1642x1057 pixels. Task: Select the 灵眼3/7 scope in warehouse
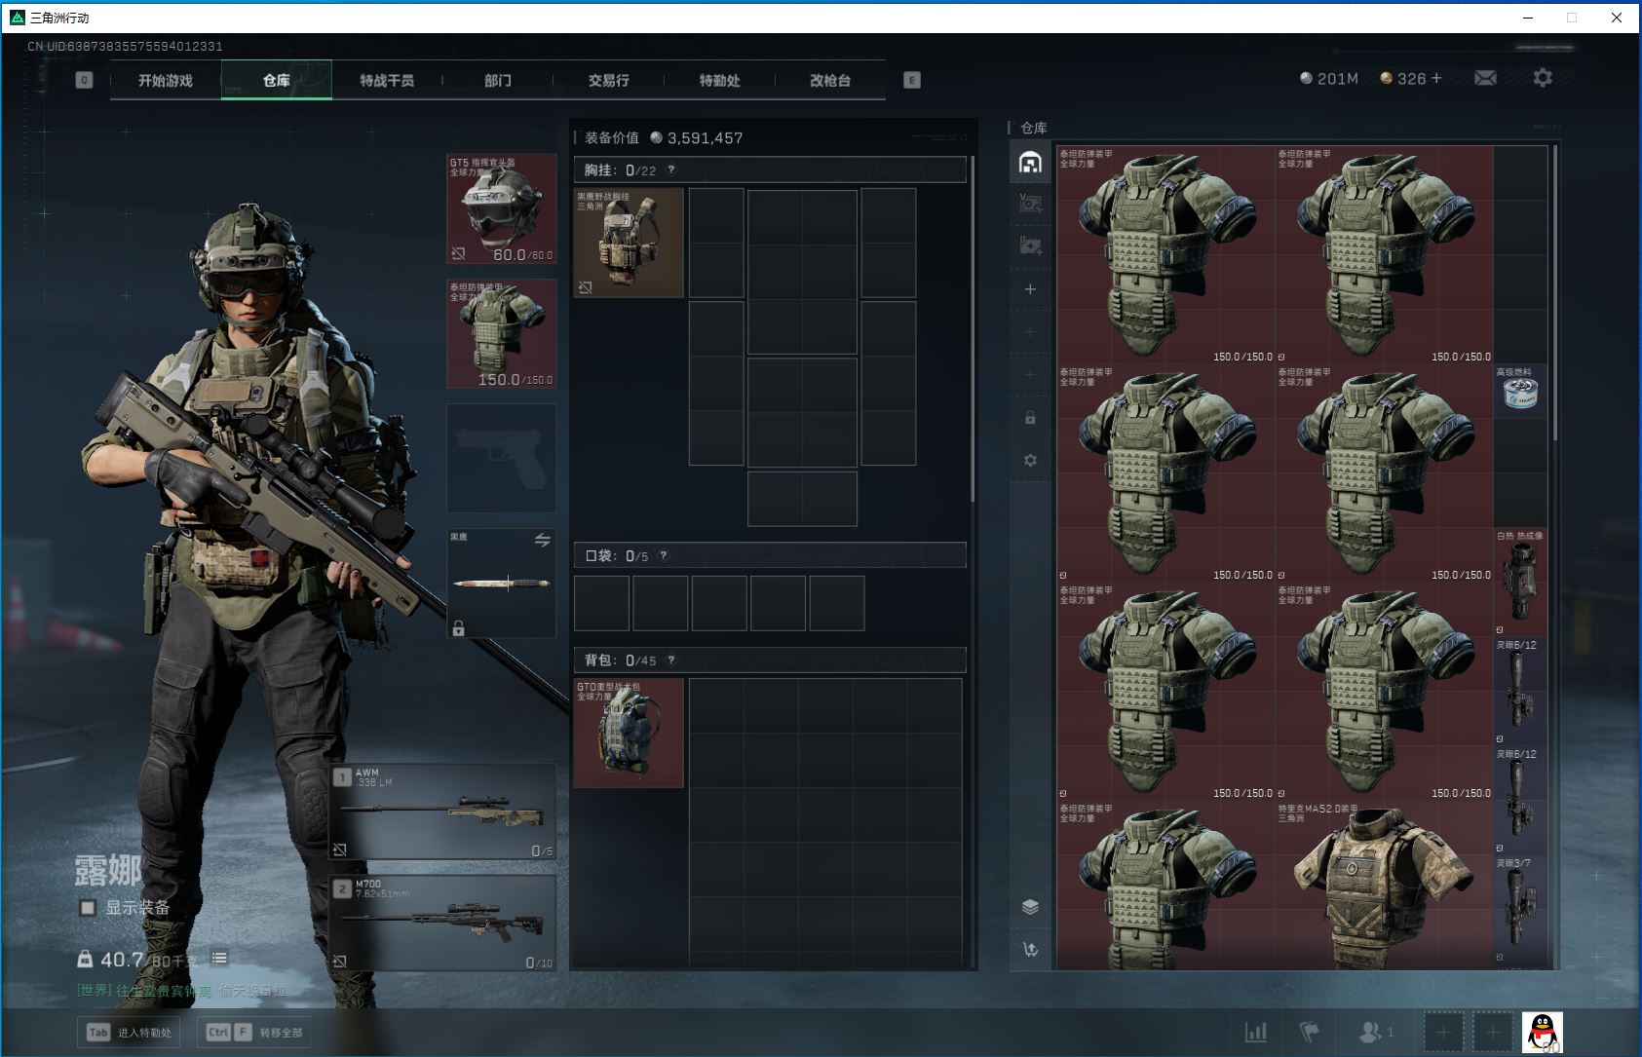1520,910
